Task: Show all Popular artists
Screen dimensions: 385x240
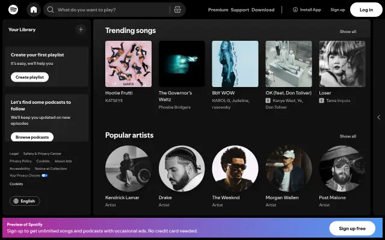Action: [348, 136]
